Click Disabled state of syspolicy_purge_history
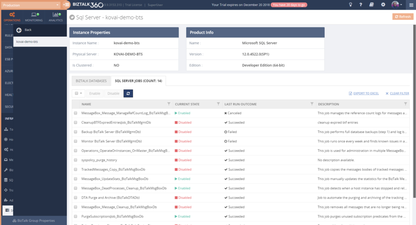Screen dimensions: 416x225 pos(183,160)
